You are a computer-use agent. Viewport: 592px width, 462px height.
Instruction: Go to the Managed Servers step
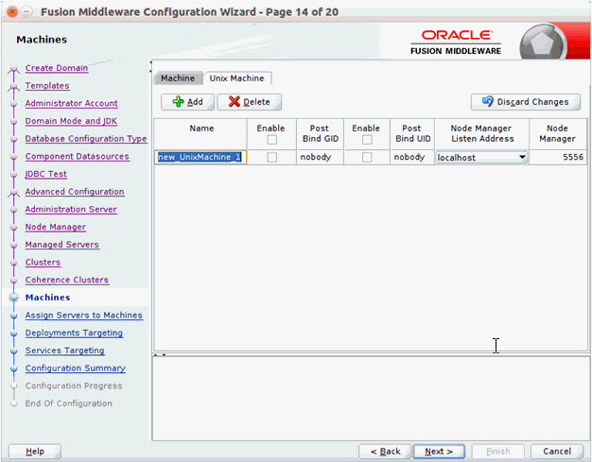click(x=61, y=245)
